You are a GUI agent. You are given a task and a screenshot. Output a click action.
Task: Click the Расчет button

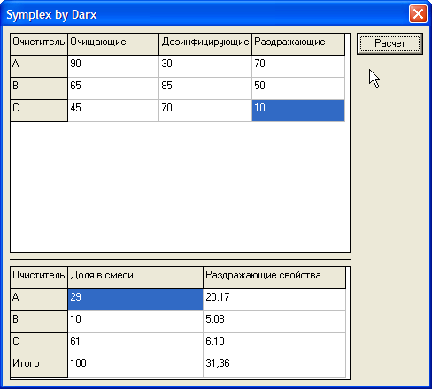[390, 43]
